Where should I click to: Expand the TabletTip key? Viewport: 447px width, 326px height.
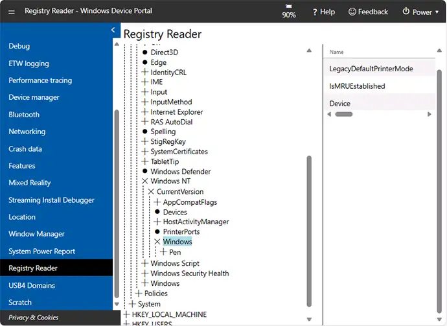pyautogui.click(x=145, y=161)
